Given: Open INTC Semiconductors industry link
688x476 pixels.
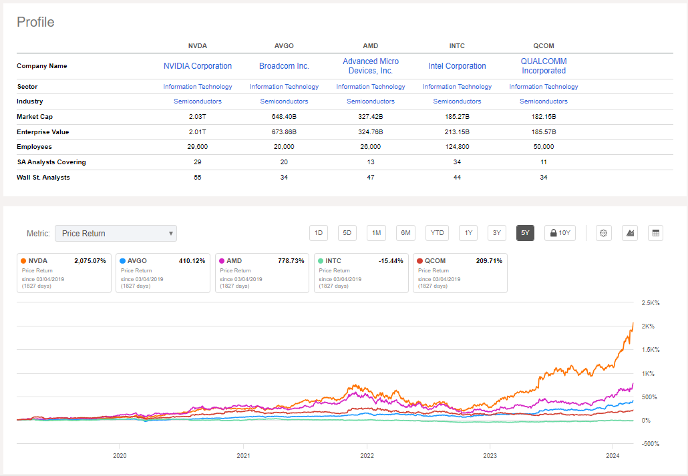Looking at the screenshot, I should pyautogui.click(x=457, y=101).
